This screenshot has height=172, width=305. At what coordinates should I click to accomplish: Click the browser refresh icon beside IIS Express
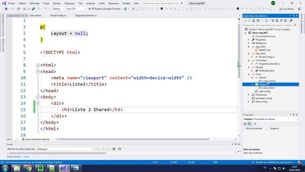coord(125,9)
